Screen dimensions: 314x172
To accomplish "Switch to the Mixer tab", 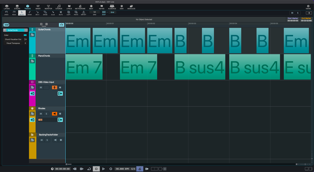I will click(x=38, y=7).
